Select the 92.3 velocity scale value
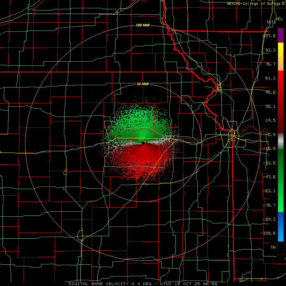This screenshot has width=286, height=286. pos(270,50)
